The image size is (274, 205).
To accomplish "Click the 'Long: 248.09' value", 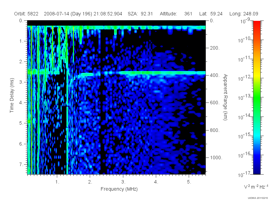I will pos(244,14).
